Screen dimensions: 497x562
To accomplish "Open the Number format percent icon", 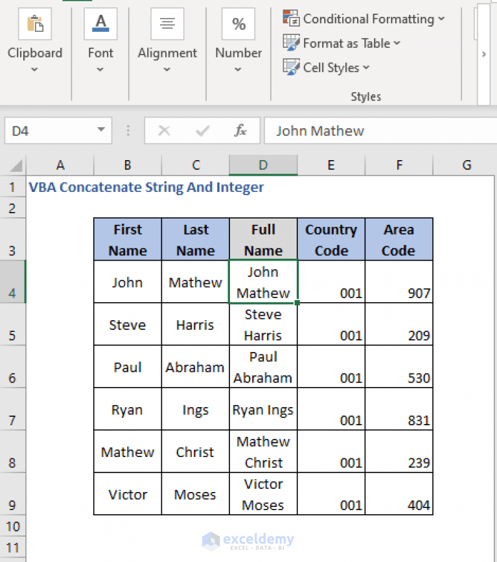I will [238, 23].
